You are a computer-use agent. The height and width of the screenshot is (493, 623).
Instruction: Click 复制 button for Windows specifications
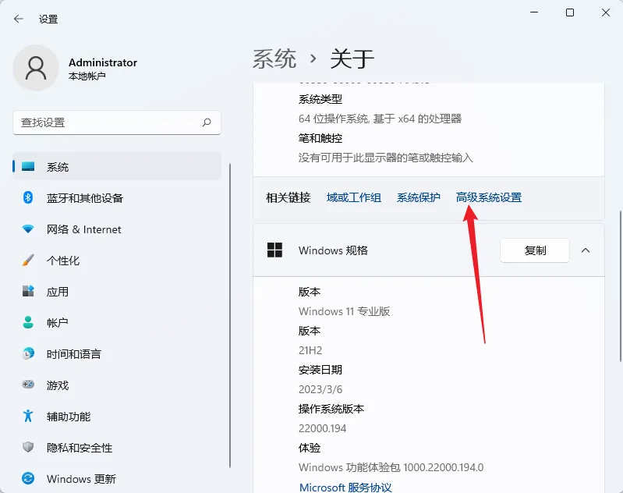(534, 250)
